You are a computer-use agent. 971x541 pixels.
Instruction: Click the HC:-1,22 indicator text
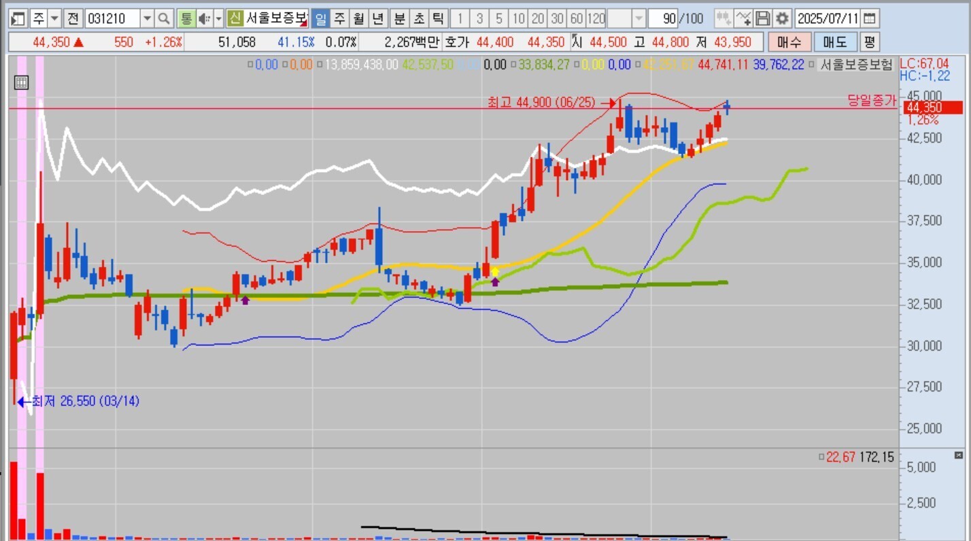[924, 75]
